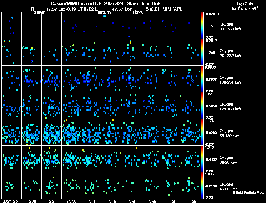This screenshot has width=266, height=203.
Task: Click the Oxygen 231-332 keV row label
Action: pos(230,53)
